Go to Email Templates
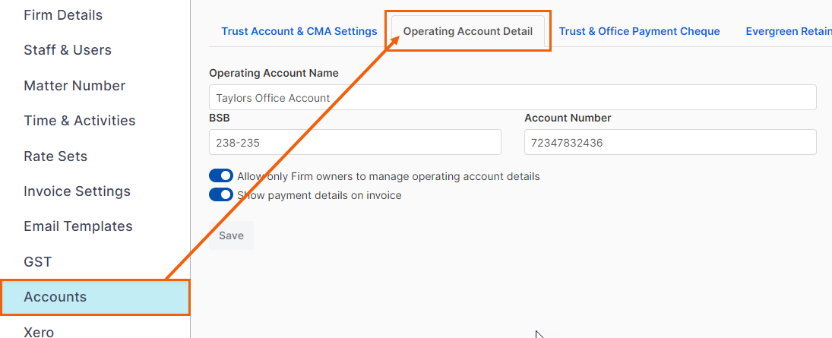This screenshot has width=832, height=338. [78, 226]
